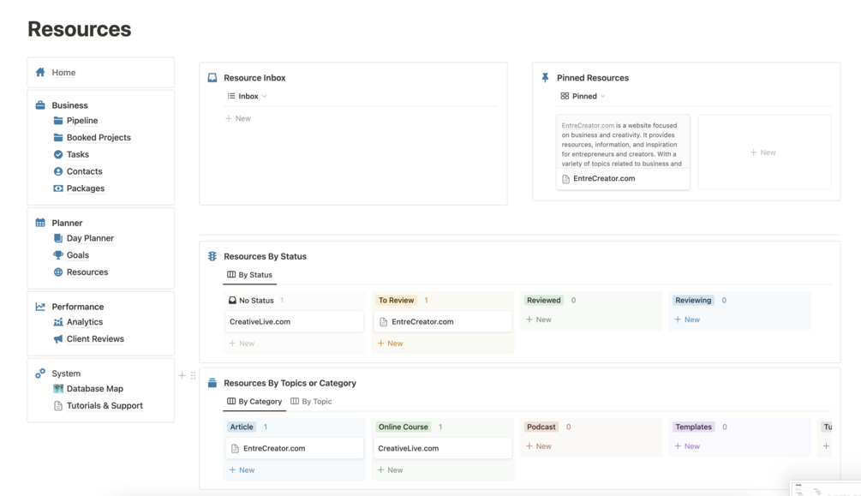Image resolution: width=861 pixels, height=496 pixels.
Task: Expand the Inbox view dropdown
Action: pyautogui.click(x=248, y=96)
